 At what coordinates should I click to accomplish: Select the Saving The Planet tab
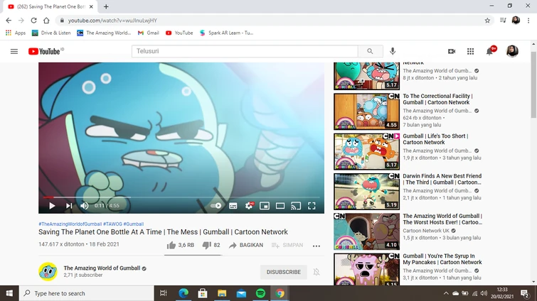click(x=50, y=6)
